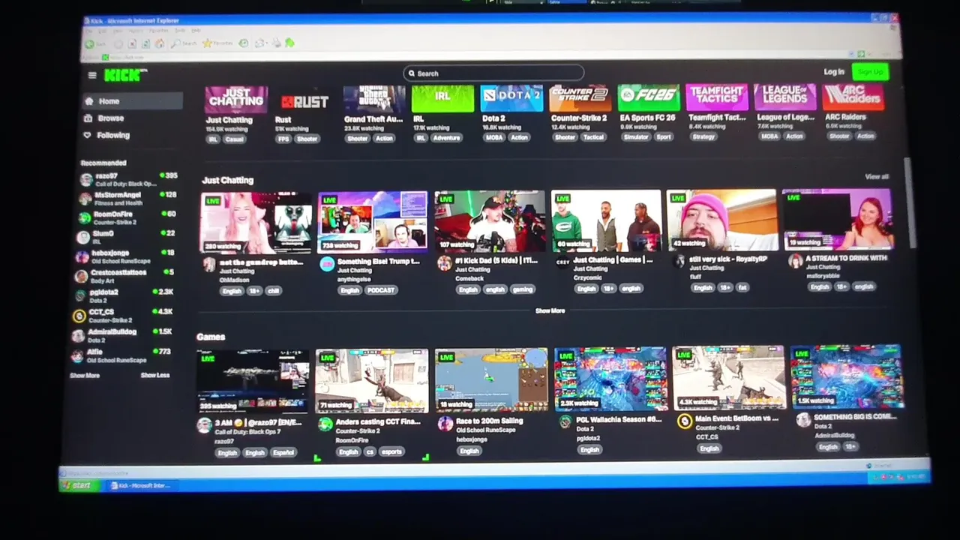Screen dimensions: 960x540
Task: Open the League of Legends category card
Action: click(x=784, y=97)
